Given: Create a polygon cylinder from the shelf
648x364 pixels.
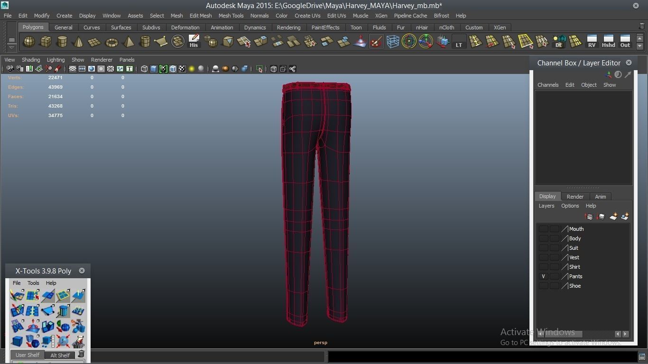Looking at the screenshot, I should pos(62,42).
